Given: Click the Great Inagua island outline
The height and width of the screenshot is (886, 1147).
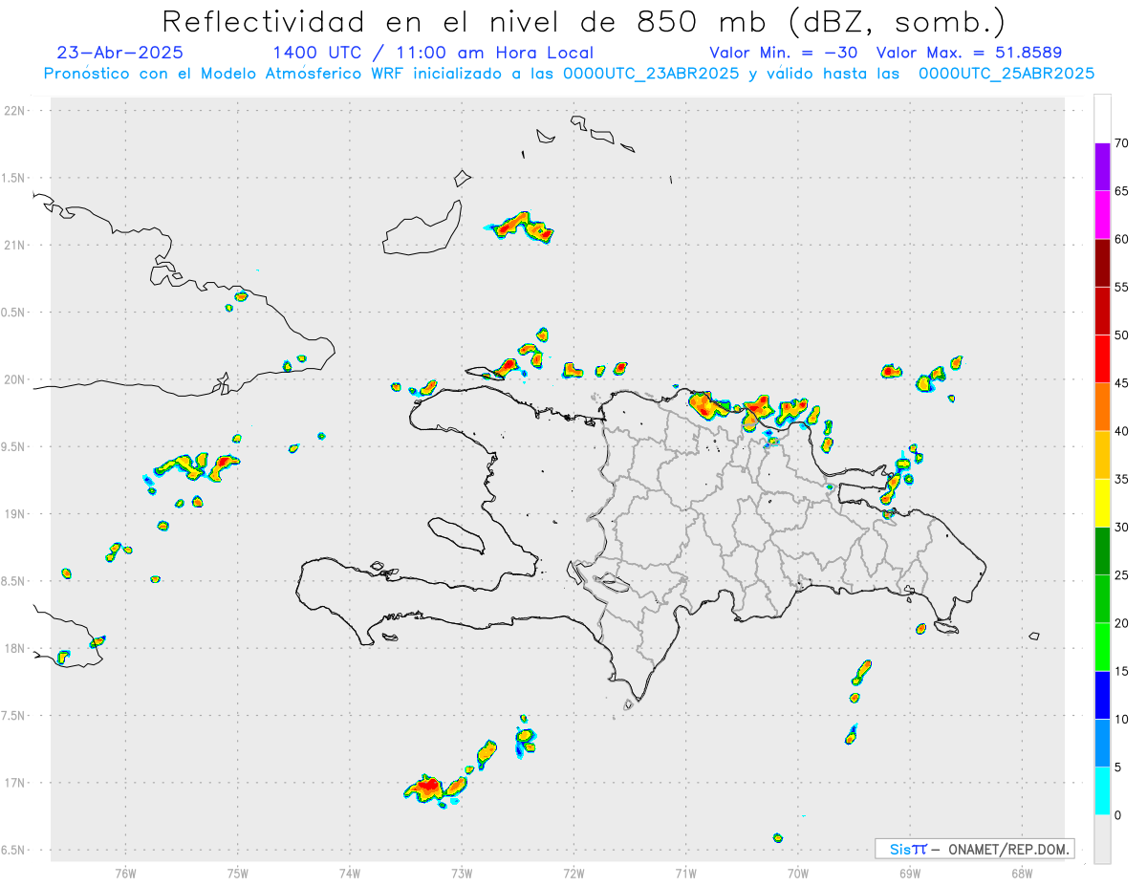Looking at the screenshot, I should [423, 229].
